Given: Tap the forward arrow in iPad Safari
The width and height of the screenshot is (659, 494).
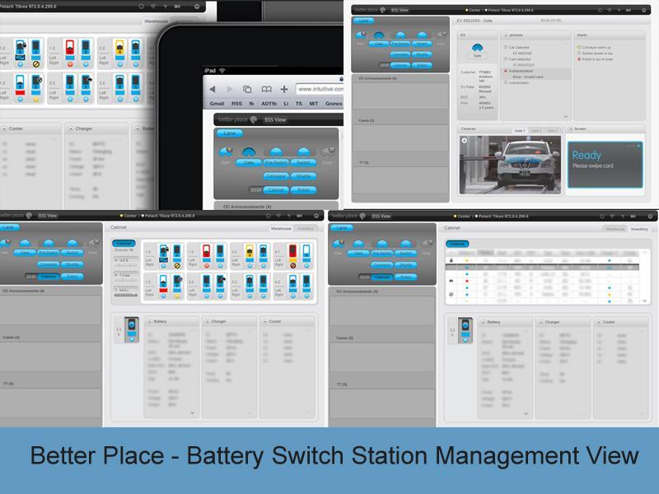Looking at the screenshot, I should click(230, 89).
